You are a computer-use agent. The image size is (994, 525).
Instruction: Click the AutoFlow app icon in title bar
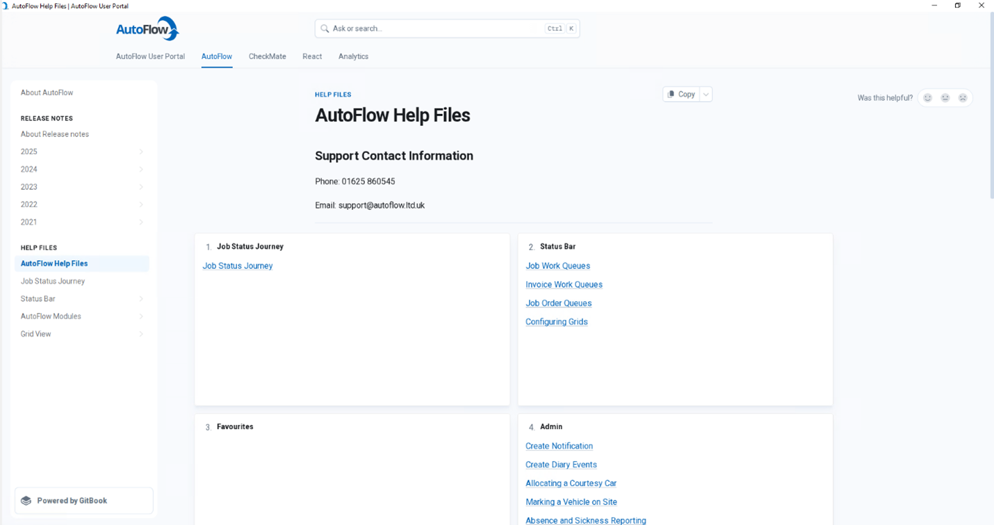pyautogui.click(x=6, y=6)
